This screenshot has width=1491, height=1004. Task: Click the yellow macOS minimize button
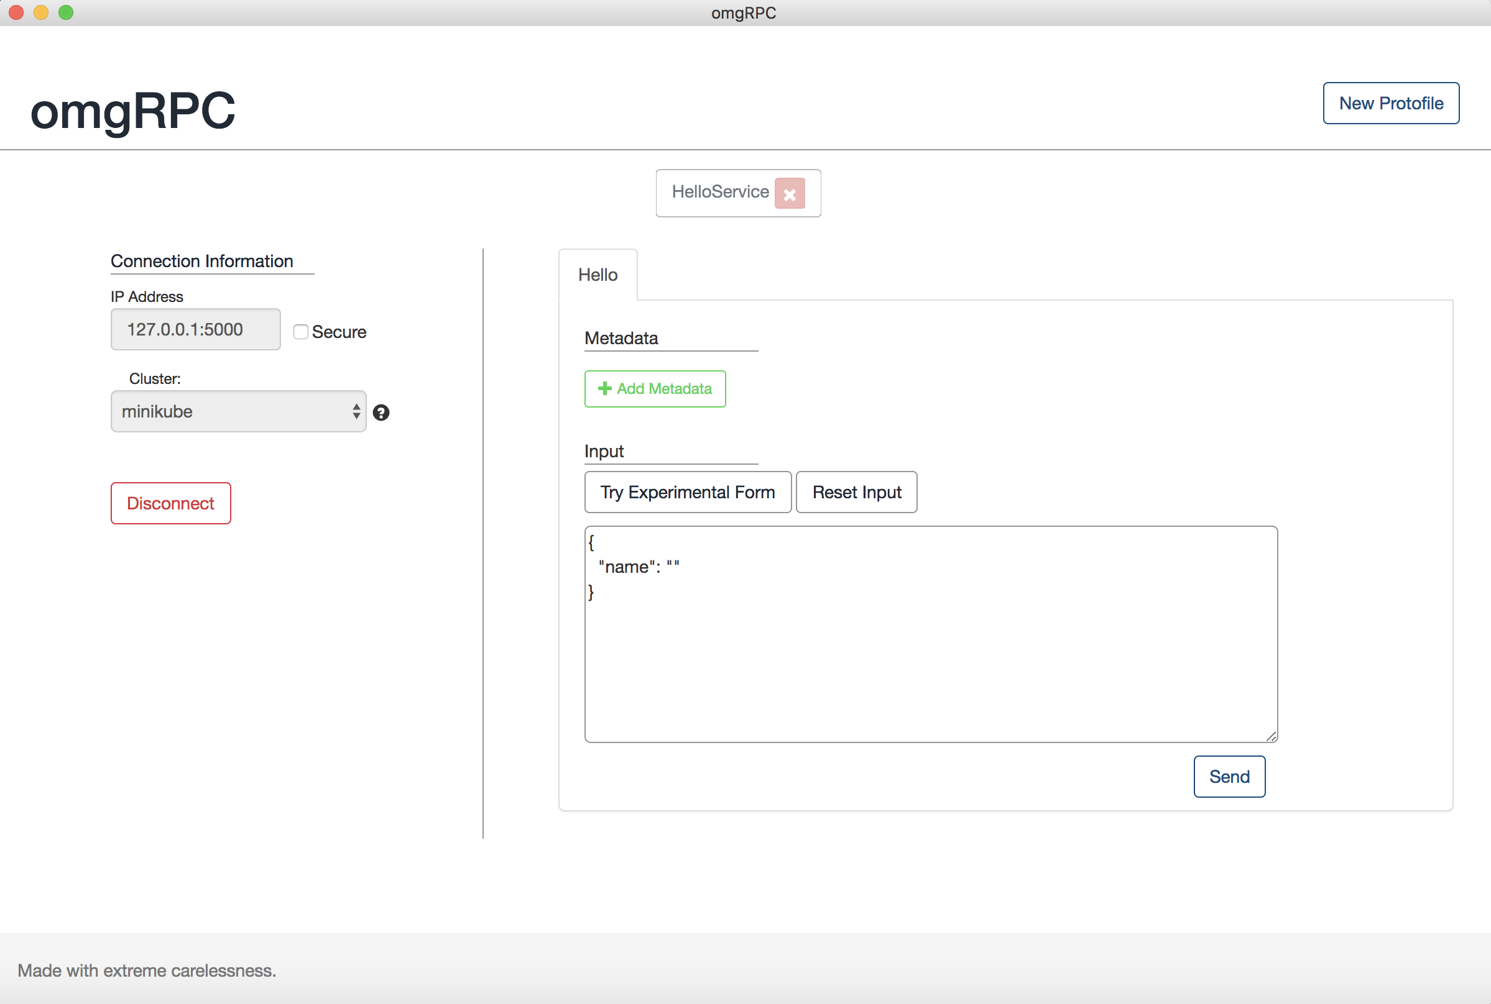(41, 12)
